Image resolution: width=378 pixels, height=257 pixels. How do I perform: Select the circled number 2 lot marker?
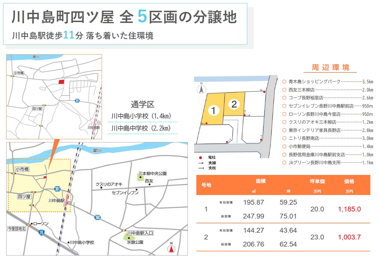click(x=234, y=104)
